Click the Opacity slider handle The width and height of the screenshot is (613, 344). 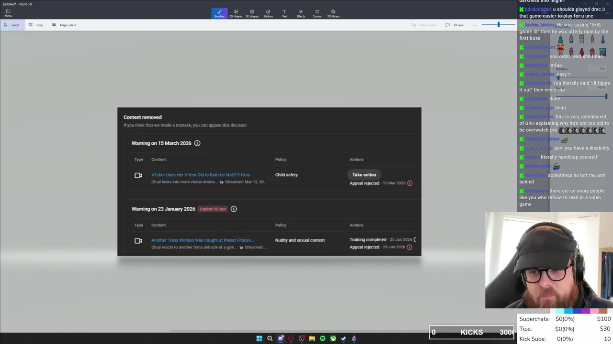tap(606, 97)
